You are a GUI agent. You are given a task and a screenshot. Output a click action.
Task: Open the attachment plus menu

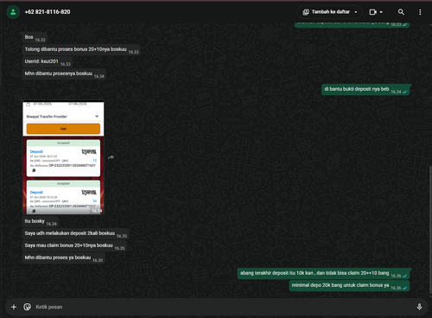[14, 307]
